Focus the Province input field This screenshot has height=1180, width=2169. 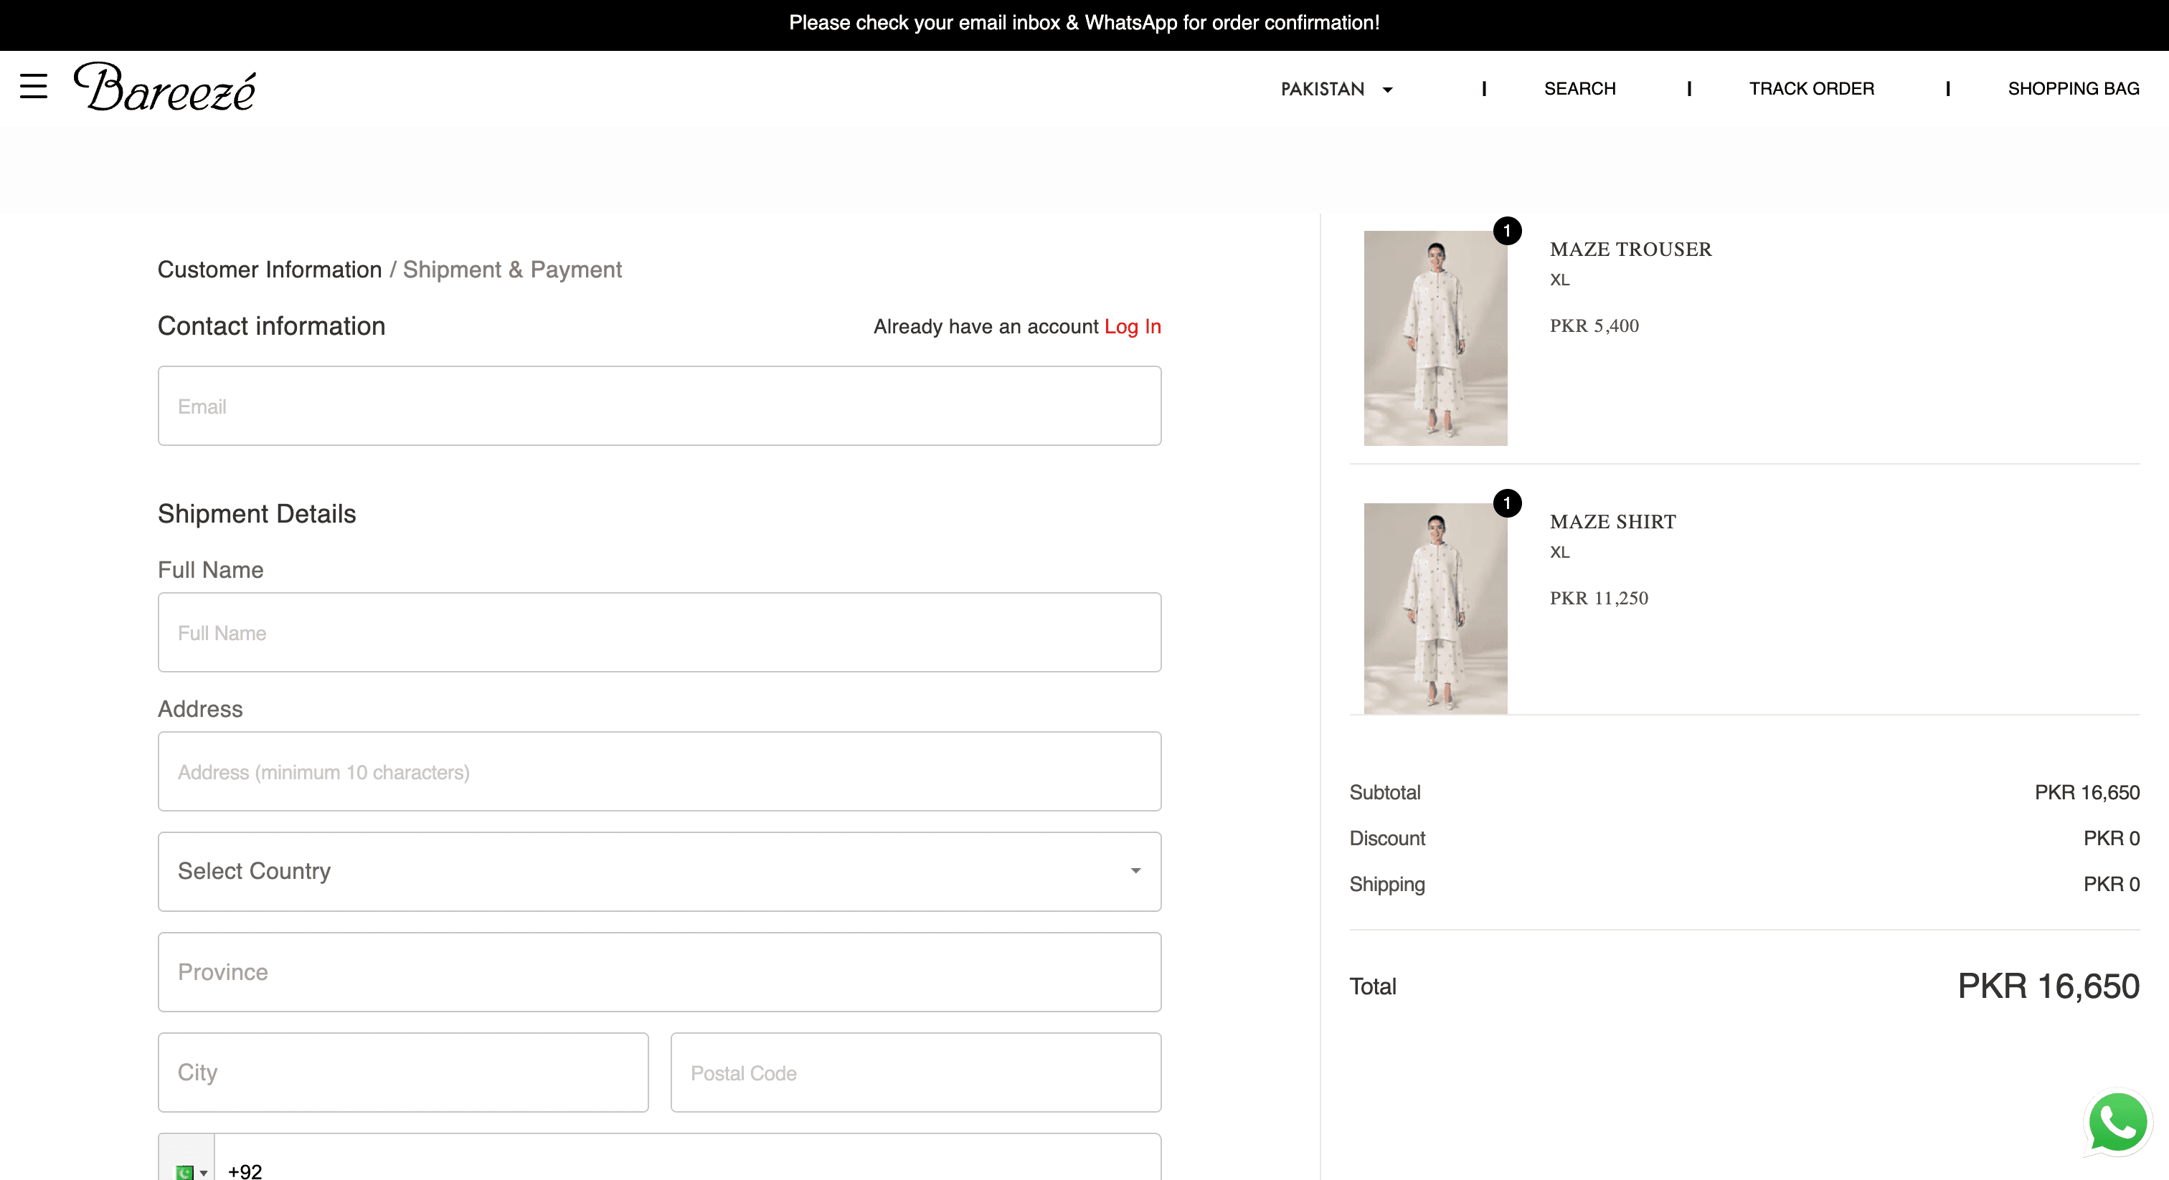(659, 972)
